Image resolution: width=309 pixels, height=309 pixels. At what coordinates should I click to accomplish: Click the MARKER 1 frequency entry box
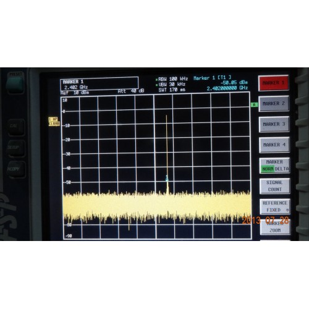(99, 84)
